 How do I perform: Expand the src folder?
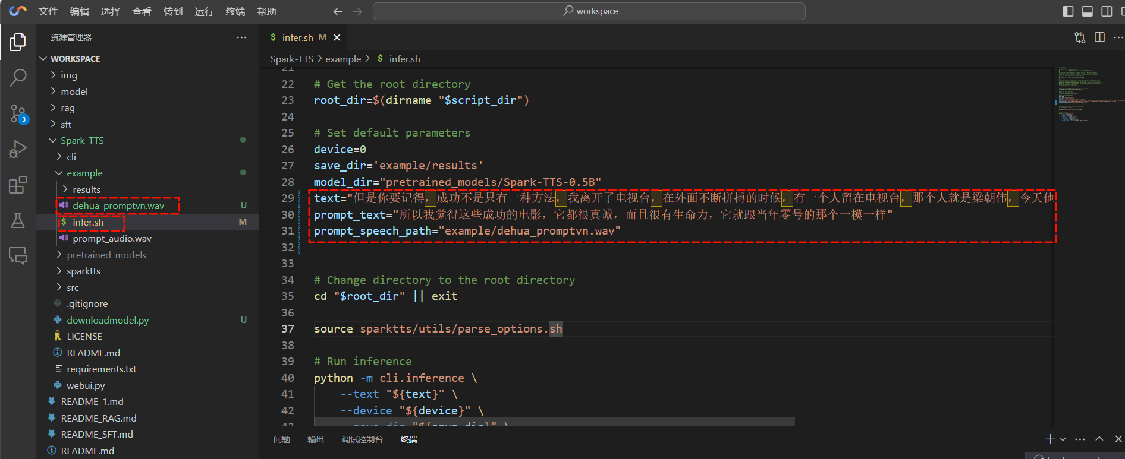pos(147,287)
